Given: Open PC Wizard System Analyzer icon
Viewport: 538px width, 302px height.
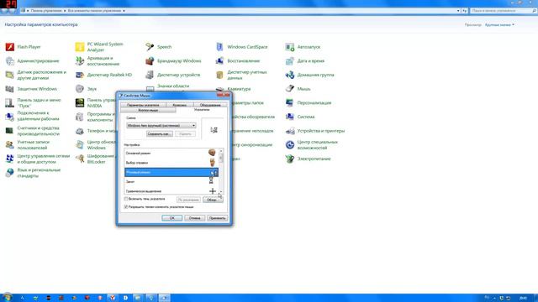Looking at the screenshot, I should (x=80, y=47).
